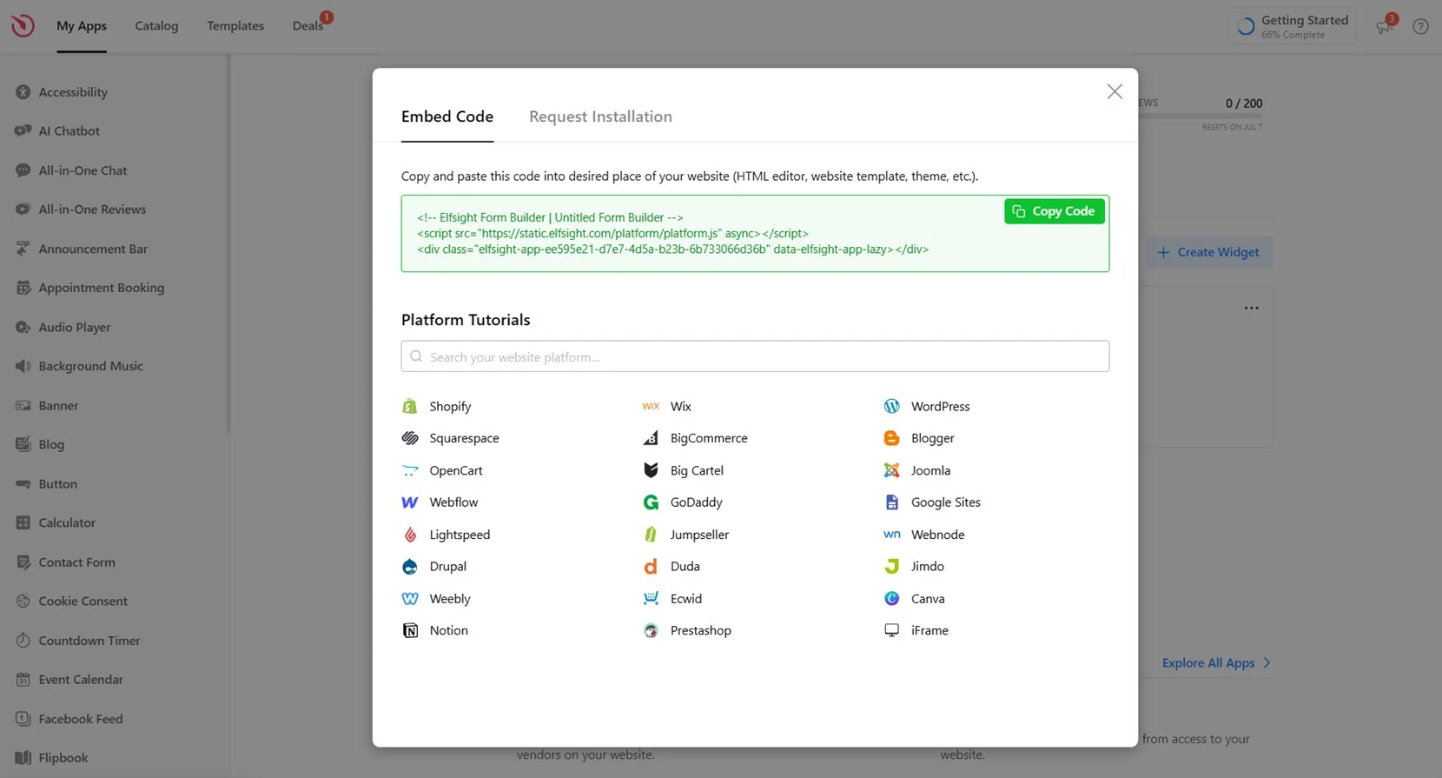Select All-in-One Chat in sidebar

83,170
